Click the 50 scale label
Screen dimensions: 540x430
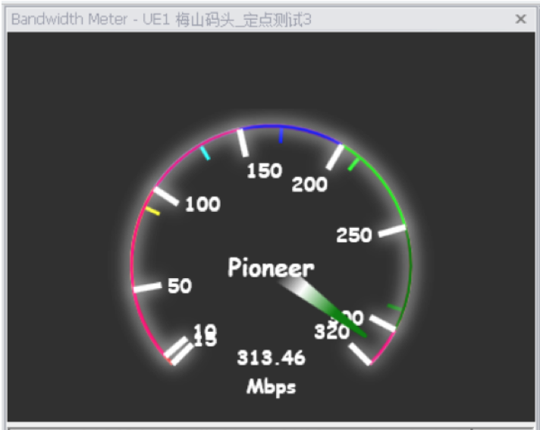pos(180,286)
